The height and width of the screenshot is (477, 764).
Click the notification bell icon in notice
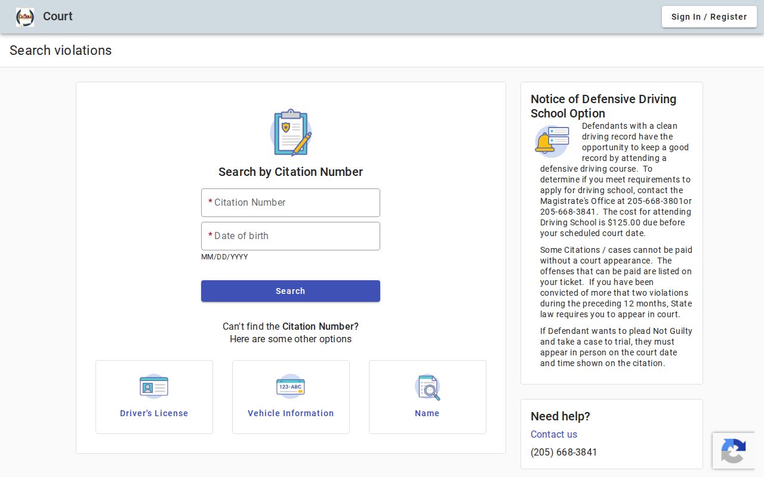[x=552, y=141]
